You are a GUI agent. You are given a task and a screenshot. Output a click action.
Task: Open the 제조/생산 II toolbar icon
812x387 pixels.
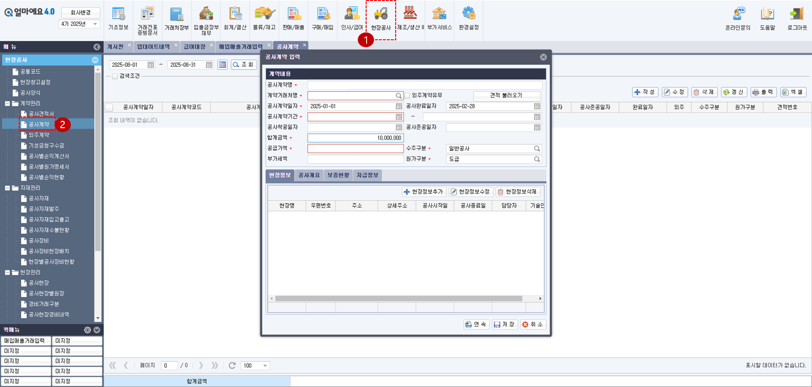pos(410,19)
